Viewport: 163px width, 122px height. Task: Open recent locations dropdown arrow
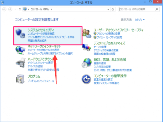point(15,9)
